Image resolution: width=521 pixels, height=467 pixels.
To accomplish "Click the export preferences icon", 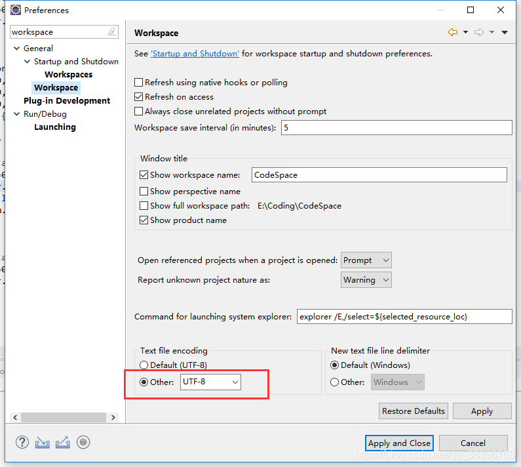I will pyautogui.click(x=63, y=442).
